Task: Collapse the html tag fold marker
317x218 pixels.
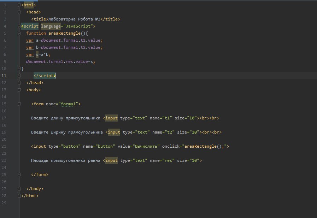Action: click(x=19, y=5)
